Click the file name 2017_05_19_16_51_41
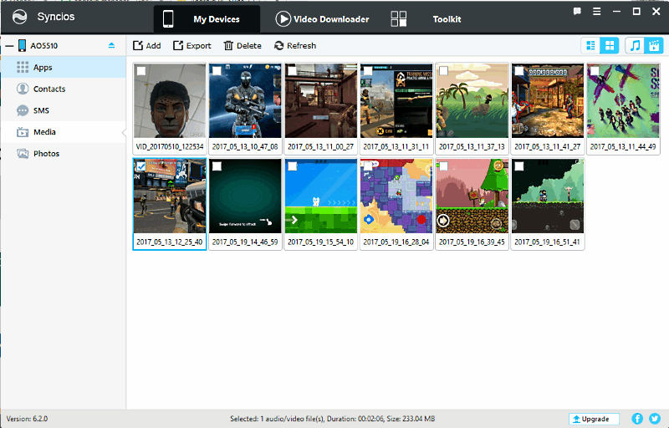The height and width of the screenshot is (428, 669). (548, 242)
